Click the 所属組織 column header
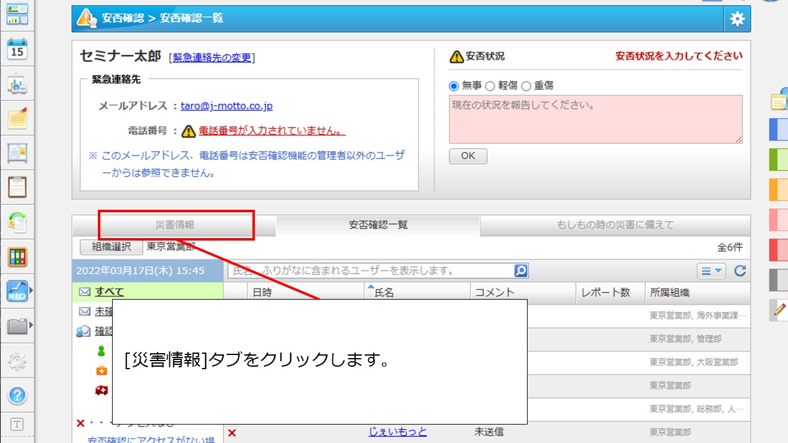 pyautogui.click(x=698, y=293)
